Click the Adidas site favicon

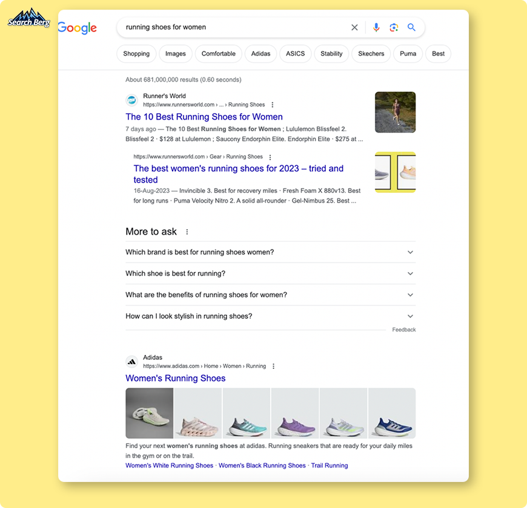pyautogui.click(x=131, y=362)
